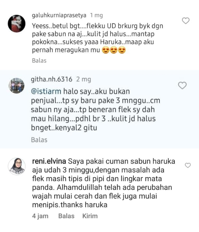Click Balas under galuhkurniaprasetya's comment
Image resolution: width=199 pixels, height=232 pixels.
(39, 61)
